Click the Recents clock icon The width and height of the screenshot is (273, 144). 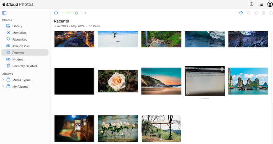click(x=8, y=52)
